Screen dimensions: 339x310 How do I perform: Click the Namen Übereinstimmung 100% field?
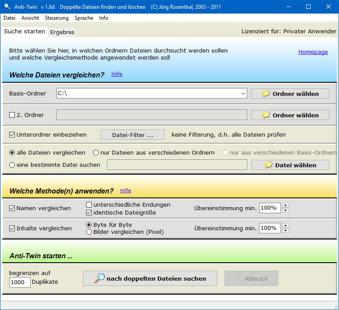tap(270, 208)
